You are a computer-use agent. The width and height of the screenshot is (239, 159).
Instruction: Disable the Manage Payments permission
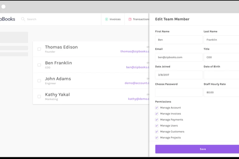coord(157,120)
